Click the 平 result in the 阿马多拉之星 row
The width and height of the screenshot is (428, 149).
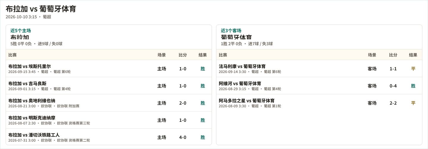coord(413,103)
